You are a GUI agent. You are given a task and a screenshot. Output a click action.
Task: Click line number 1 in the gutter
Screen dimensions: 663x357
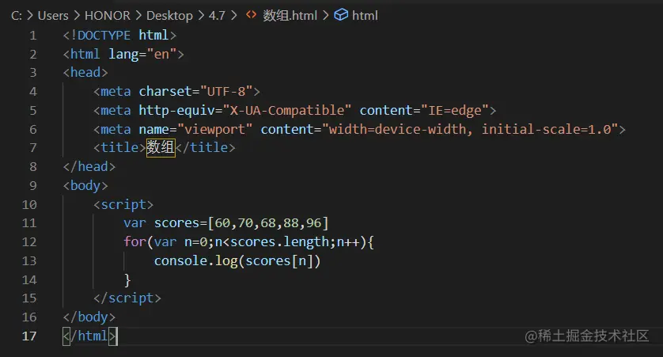(33, 35)
